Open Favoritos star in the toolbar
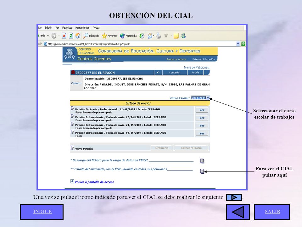The width and height of the screenshot is (302, 227). coord(109,36)
